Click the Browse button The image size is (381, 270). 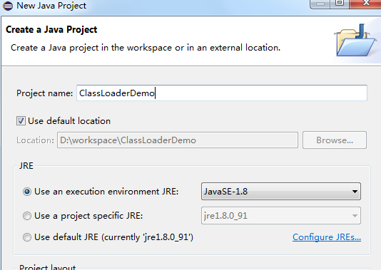pyautogui.click(x=335, y=140)
